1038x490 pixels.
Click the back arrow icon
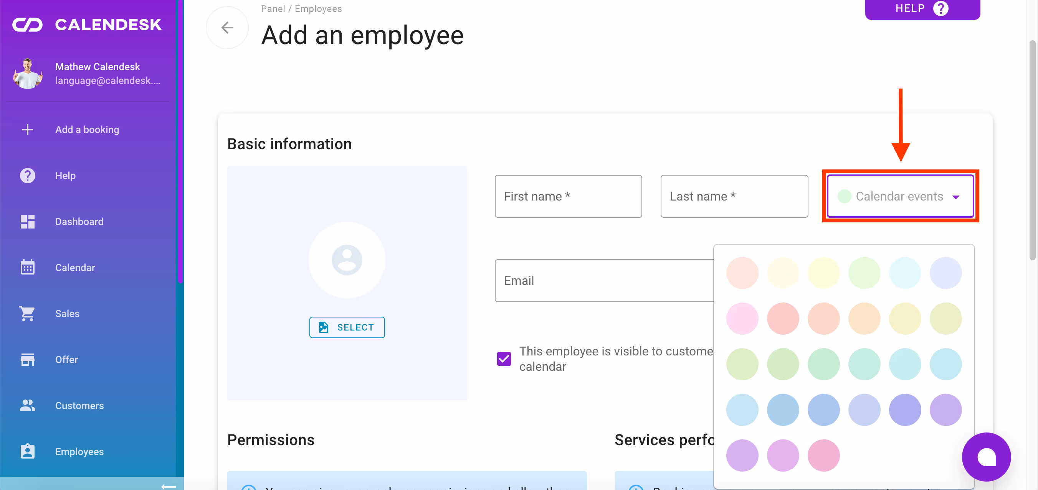pyautogui.click(x=227, y=27)
